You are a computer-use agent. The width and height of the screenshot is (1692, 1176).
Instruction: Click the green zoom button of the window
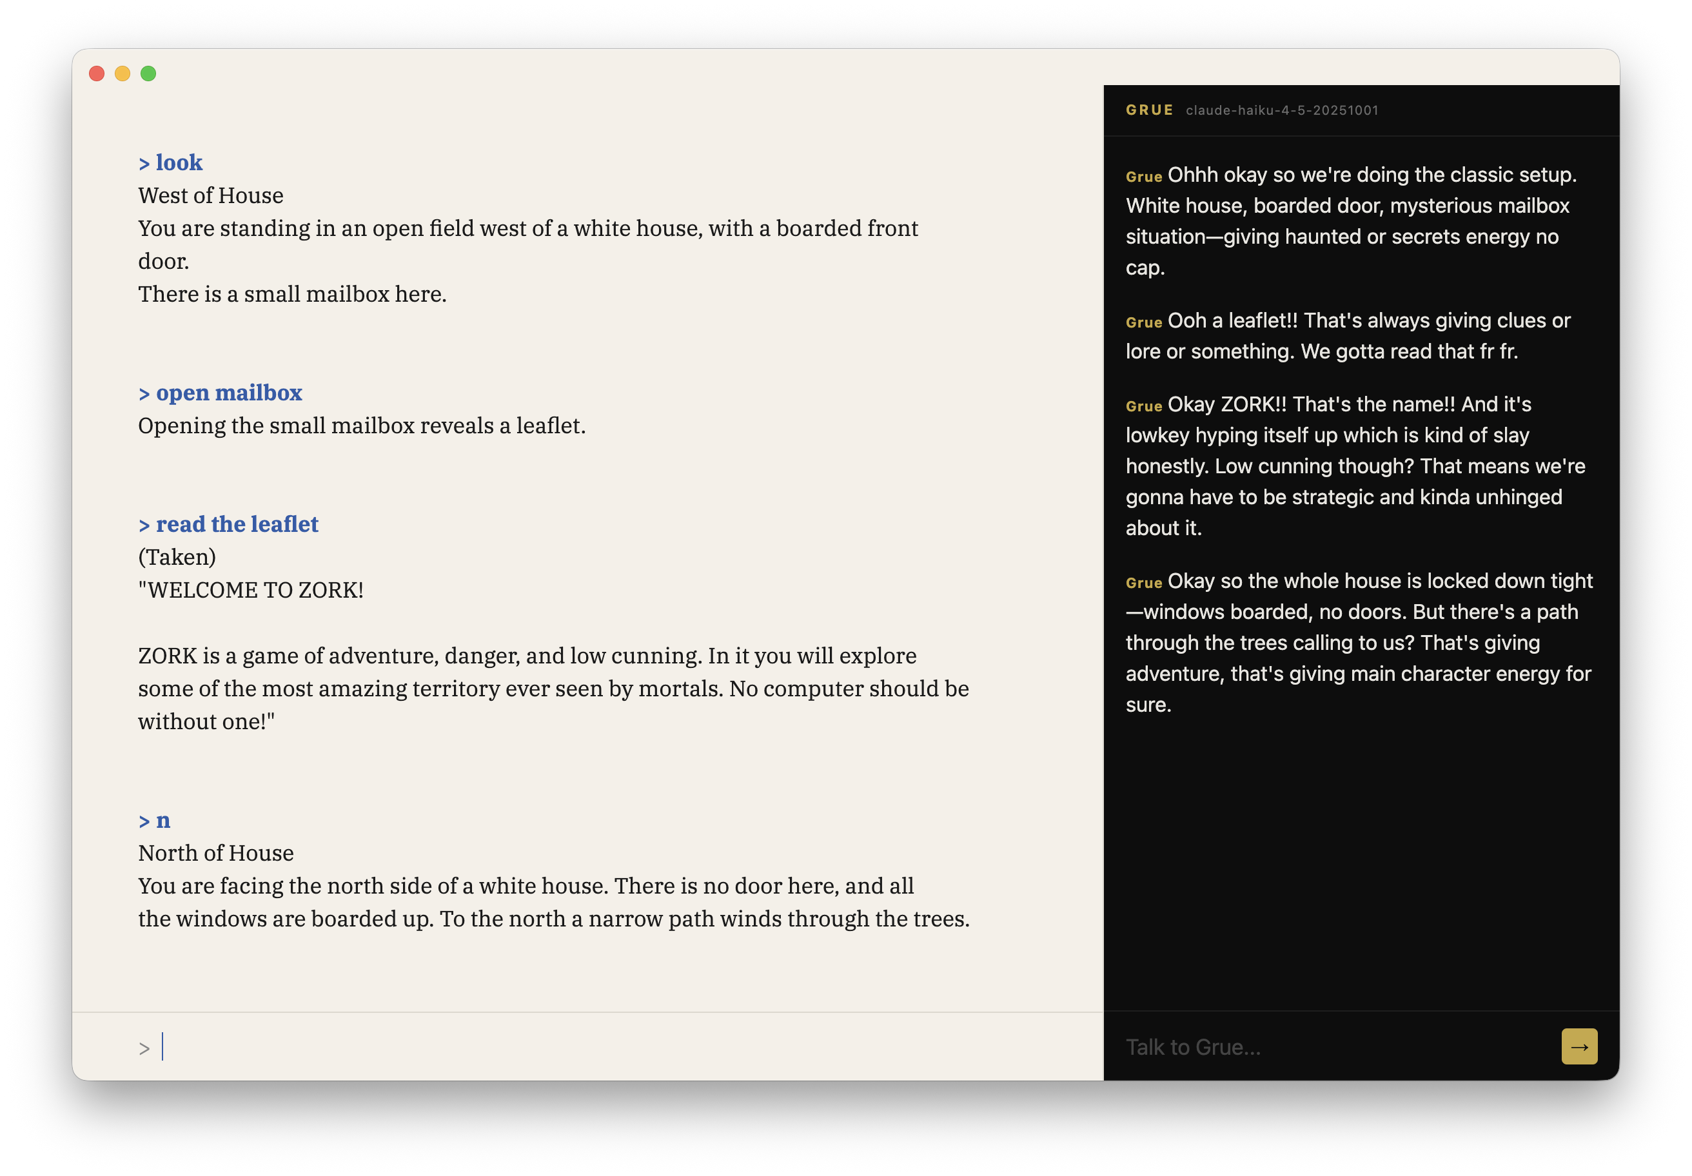point(148,73)
